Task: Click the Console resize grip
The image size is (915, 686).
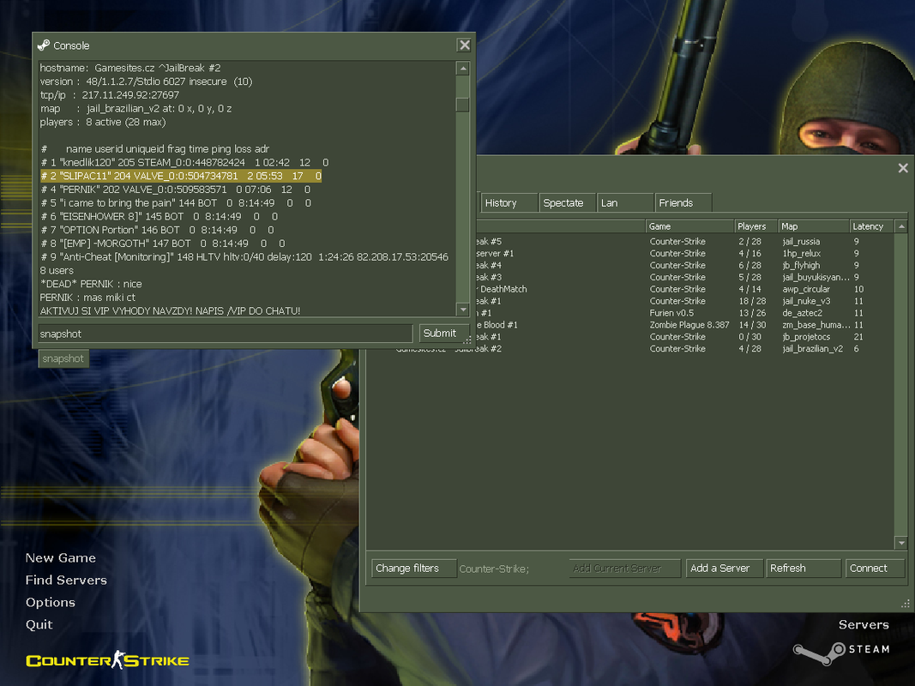Action: click(x=467, y=340)
